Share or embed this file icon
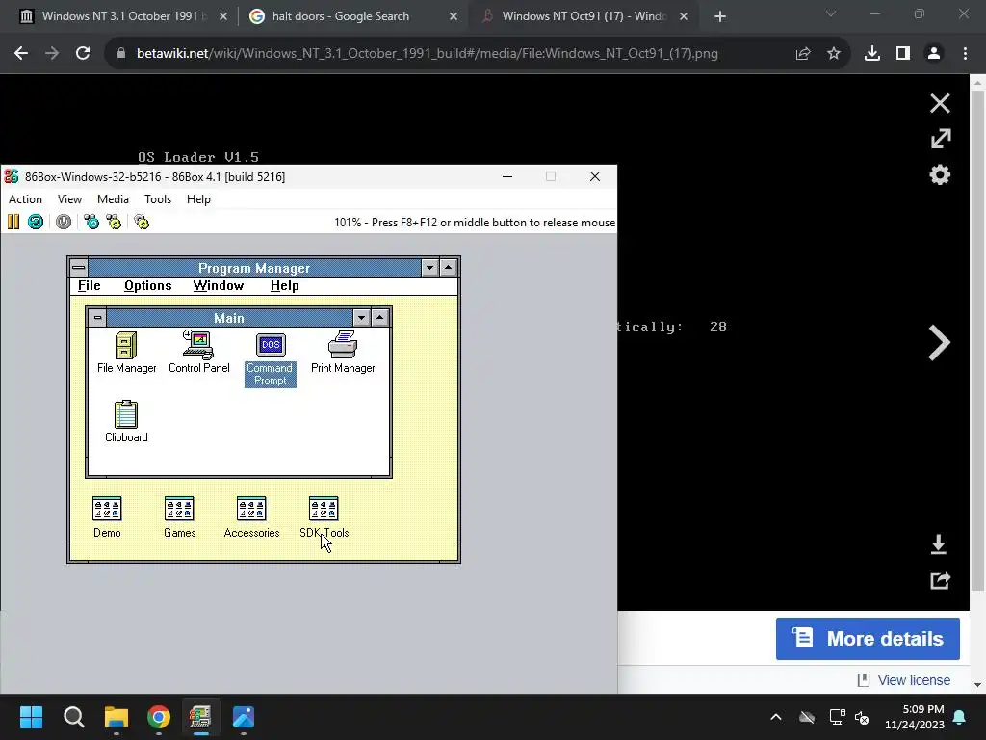This screenshot has width=986, height=740. [940, 580]
